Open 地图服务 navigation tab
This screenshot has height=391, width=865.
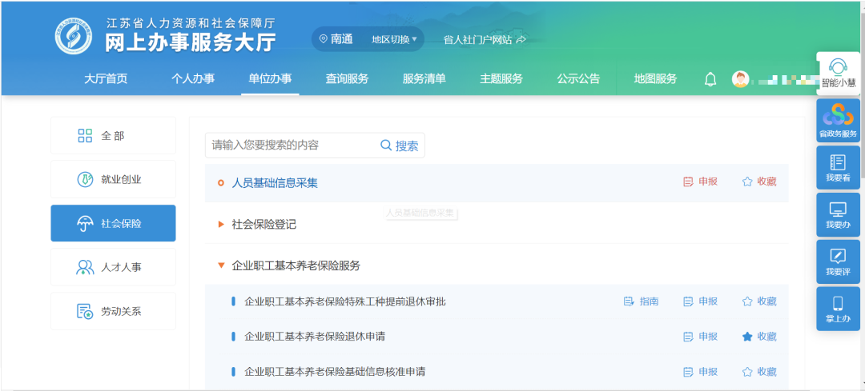(655, 78)
